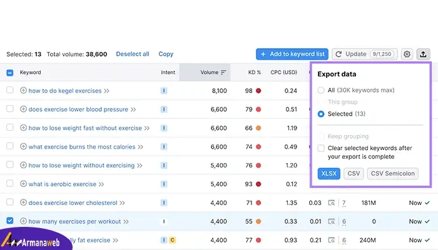Check the box for 'does exercise lower cholesterol'
This screenshot has height=250, width=438.
[10, 202]
